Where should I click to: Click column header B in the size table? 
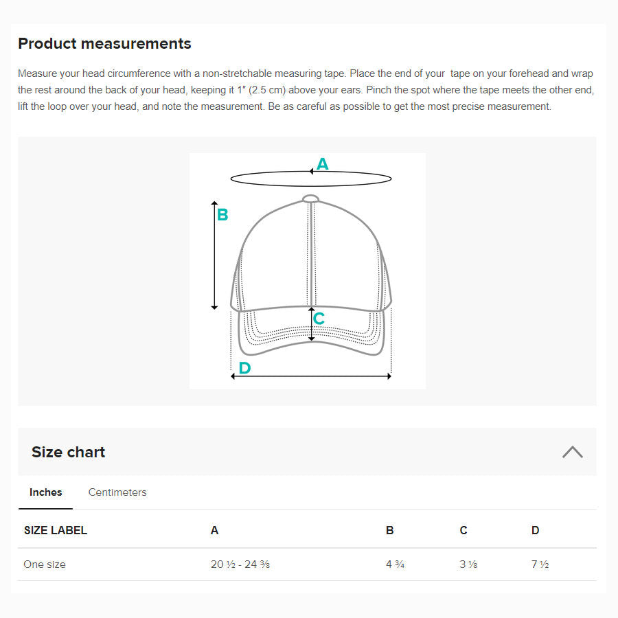[390, 530]
